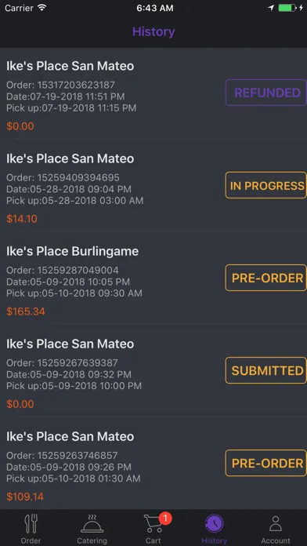Tap the Order fork and knife icon
This screenshot has width=307, height=546.
31,524
